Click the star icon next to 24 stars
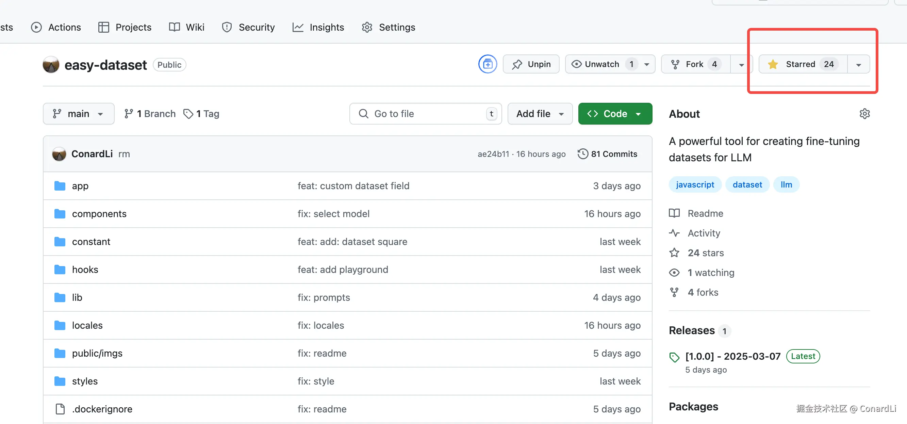 click(674, 253)
